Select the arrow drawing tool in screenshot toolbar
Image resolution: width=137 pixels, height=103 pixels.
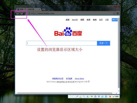click(x=77, y=97)
